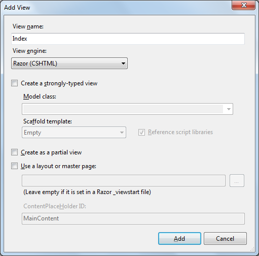Toggle the Reference script libraries checkbox
Screen dimensions: 259x256
pyautogui.click(x=141, y=132)
